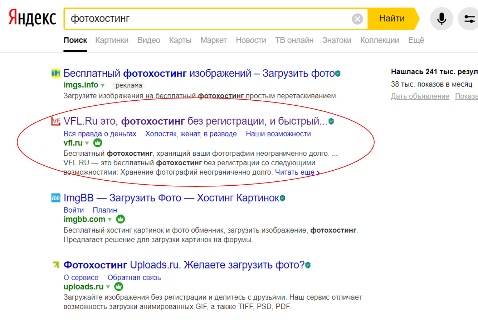Viewport: 478px width, 326px height.
Task: Click the VFL.Ru favicon
Action: click(x=56, y=121)
